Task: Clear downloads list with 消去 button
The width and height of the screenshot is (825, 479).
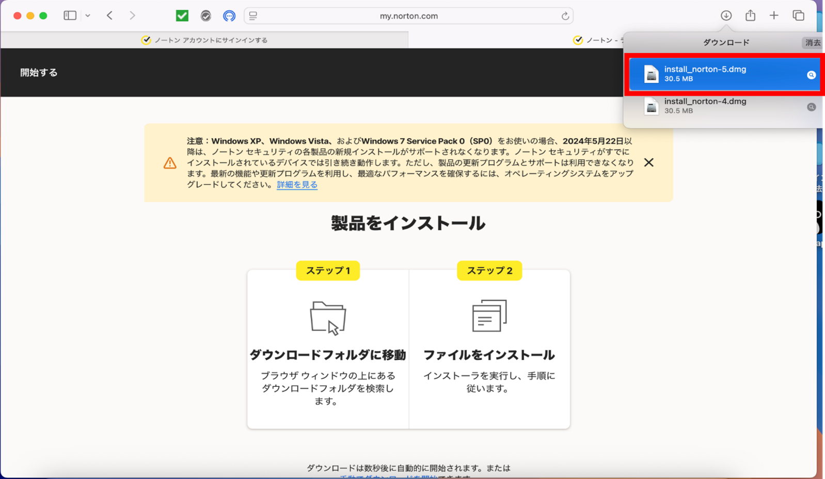Action: point(812,43)
